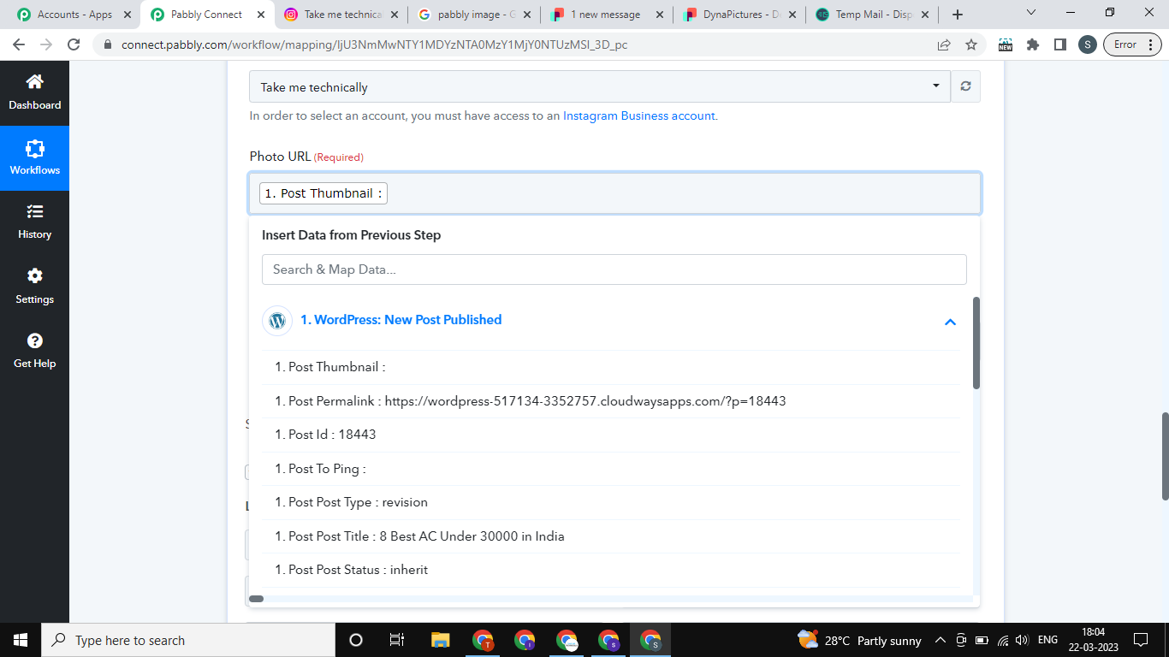Open the Chrome tab search arrow
The image size is (1169, 657).
[x=1030, y=14]
